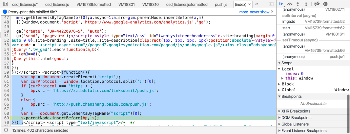Expand the Global scope

279,90
